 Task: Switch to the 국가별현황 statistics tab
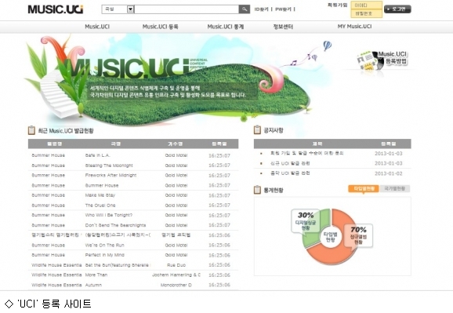pos(395,188)
